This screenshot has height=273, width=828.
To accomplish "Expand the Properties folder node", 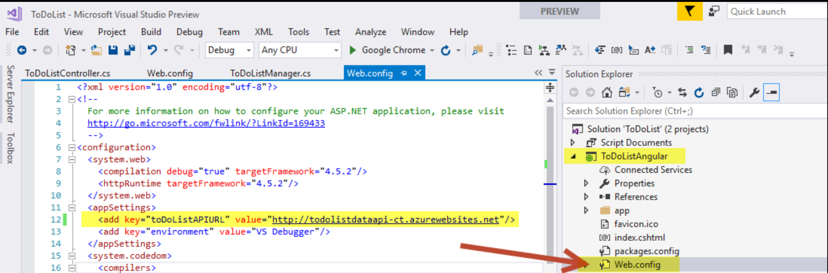I will click(x=586, y=183).
